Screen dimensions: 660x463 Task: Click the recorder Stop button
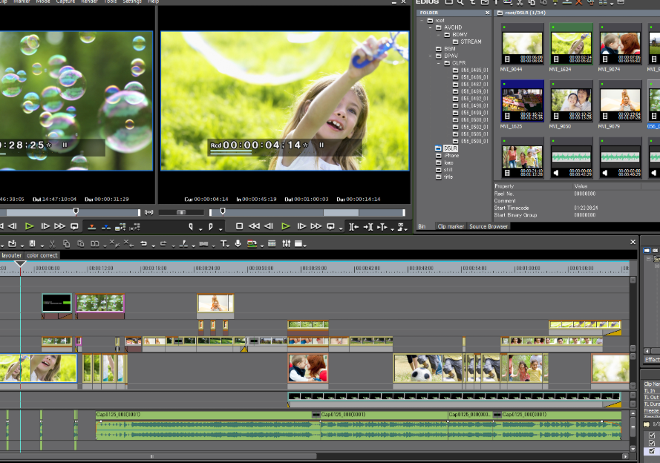pyautogui.click(x=239, y=226)
